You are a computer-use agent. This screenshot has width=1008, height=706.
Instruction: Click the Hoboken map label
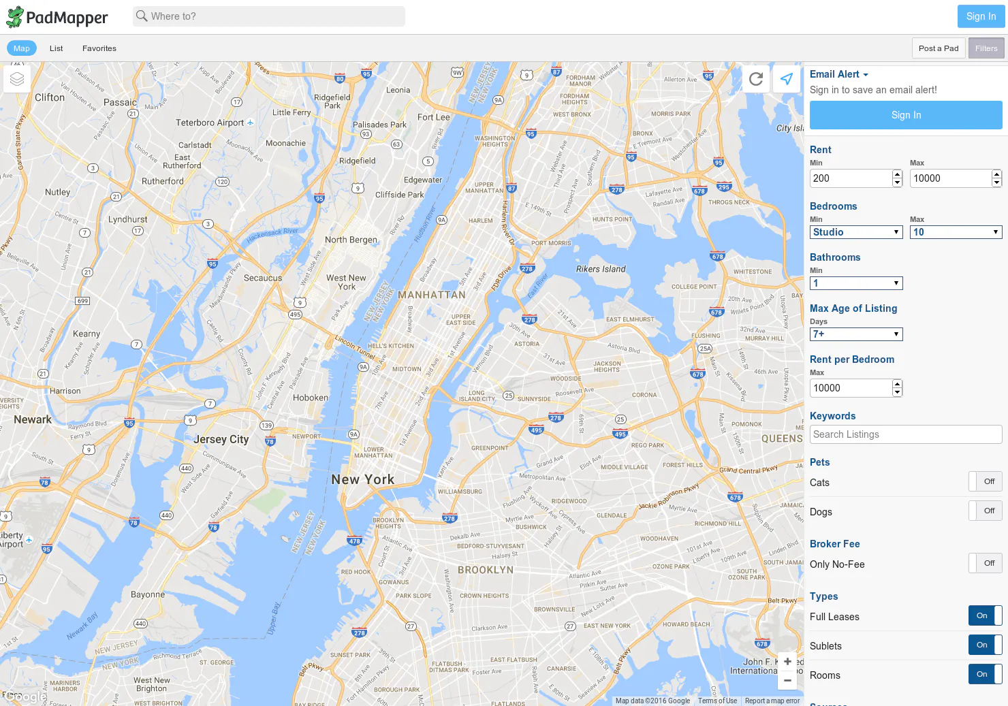click(311, 398)
